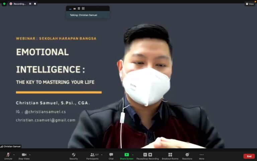Click the green encryption shield icon
The width and height of the screenshot is (257, 161).
click(x=4, y=4)
